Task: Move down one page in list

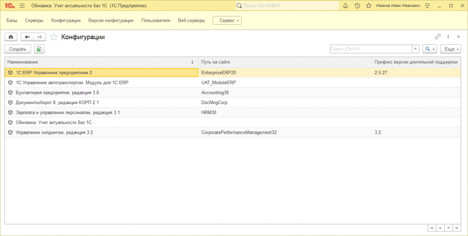Action: (448, 228)
